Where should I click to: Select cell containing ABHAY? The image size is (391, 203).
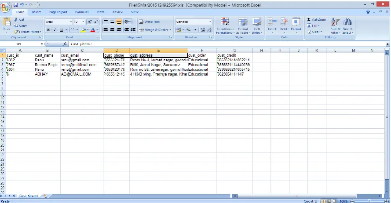[x=47, y=74]
